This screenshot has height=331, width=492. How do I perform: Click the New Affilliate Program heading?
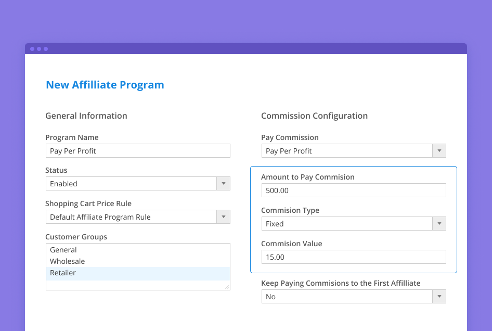[x=105, y=85]
